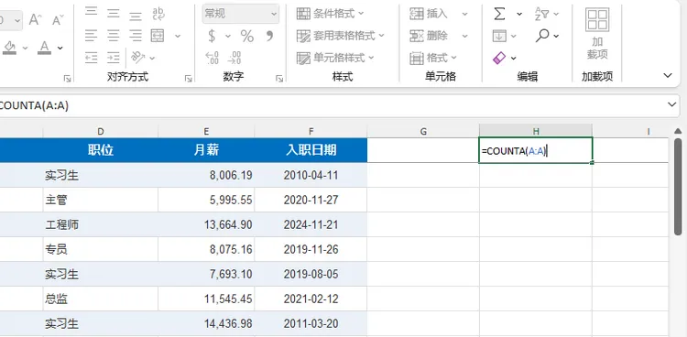Click the 删除 delete cells button
The image size is (687, 337).
tap(430, 36)
